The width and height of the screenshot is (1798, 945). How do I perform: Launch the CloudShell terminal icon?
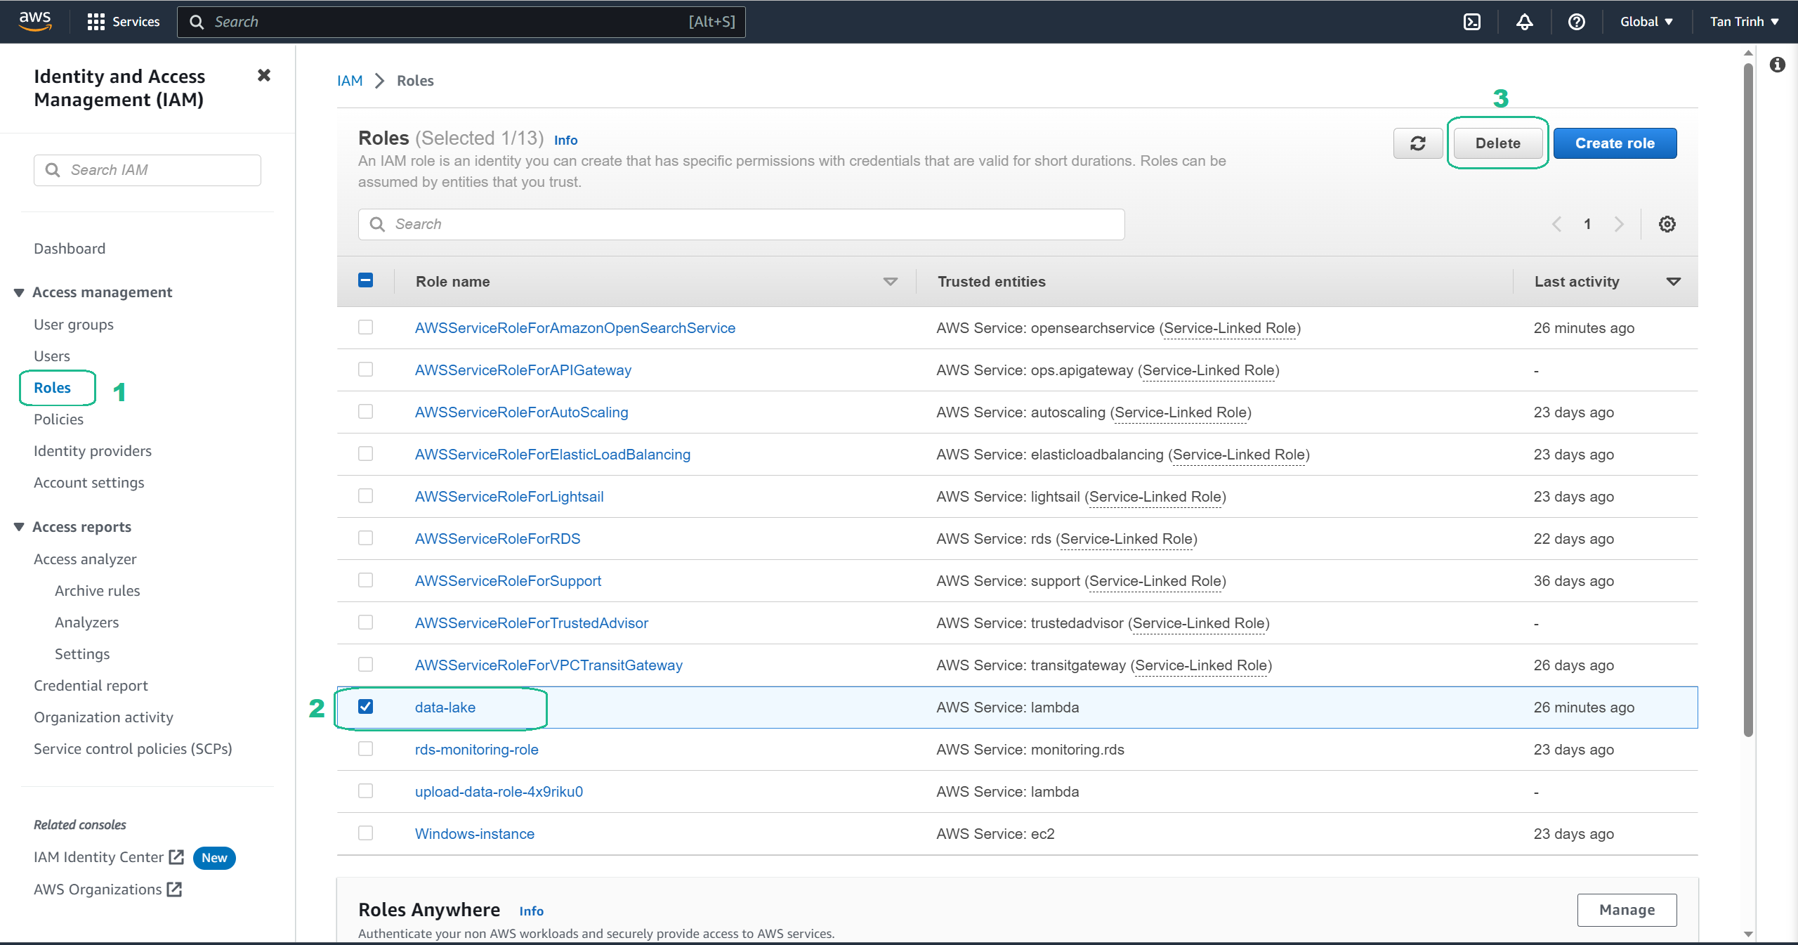coord(1472,22)
